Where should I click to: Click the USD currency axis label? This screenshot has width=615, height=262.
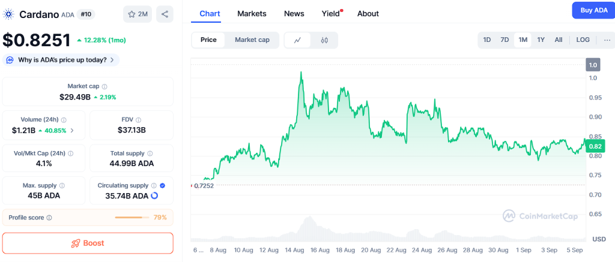tap(599, 239)
